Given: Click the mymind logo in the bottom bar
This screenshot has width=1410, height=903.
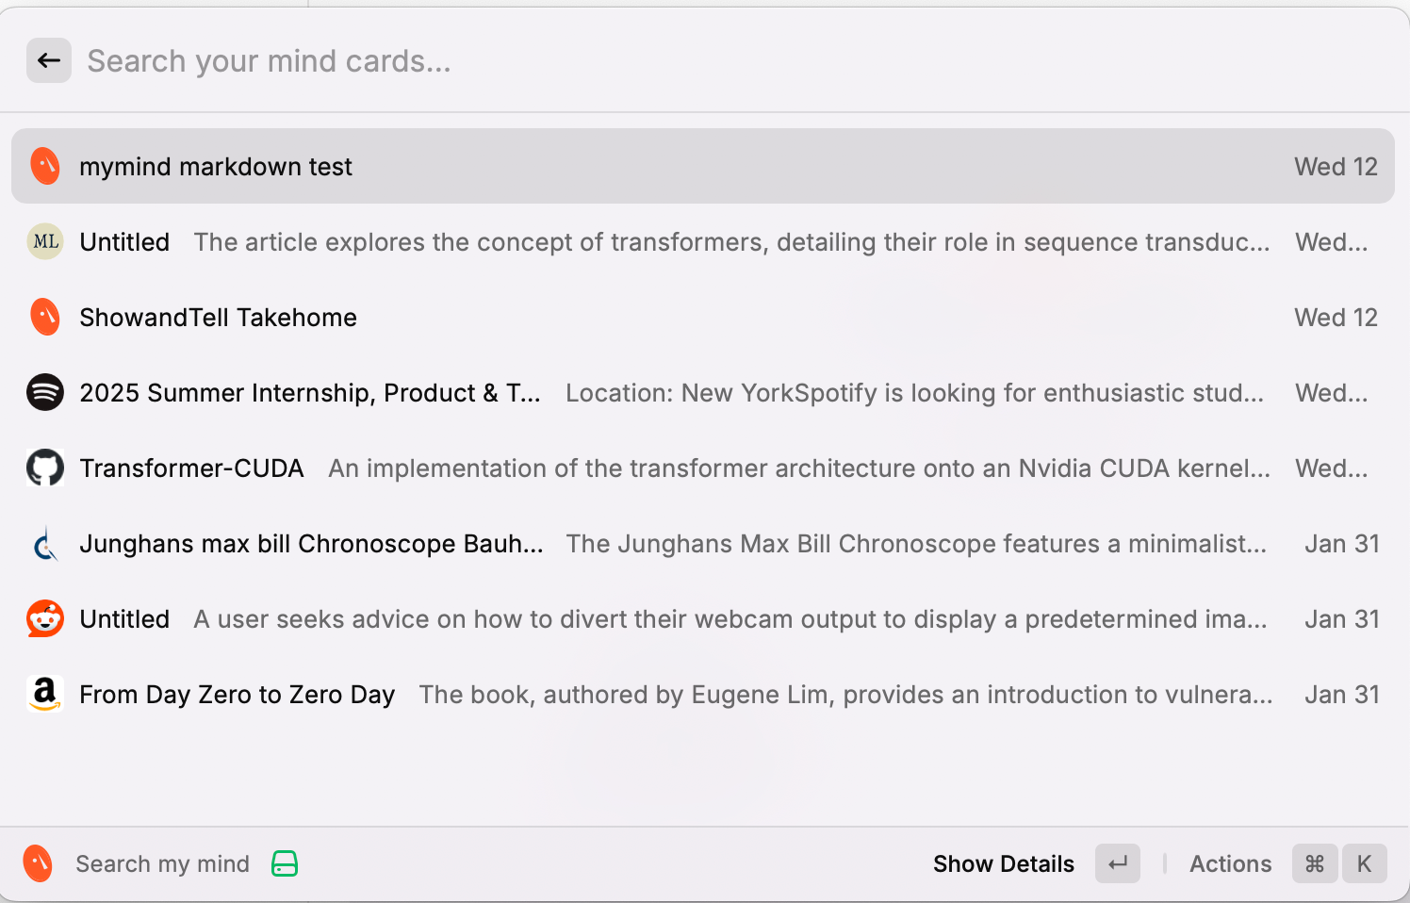Looking at the screenshot, I should click(37, 862).
